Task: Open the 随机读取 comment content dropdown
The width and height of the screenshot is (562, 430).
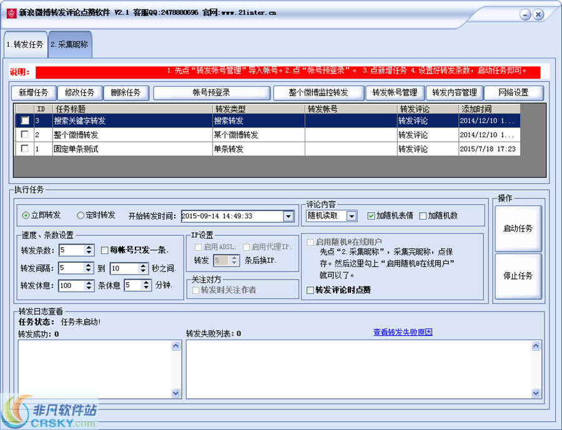Action: click(352, 217)
